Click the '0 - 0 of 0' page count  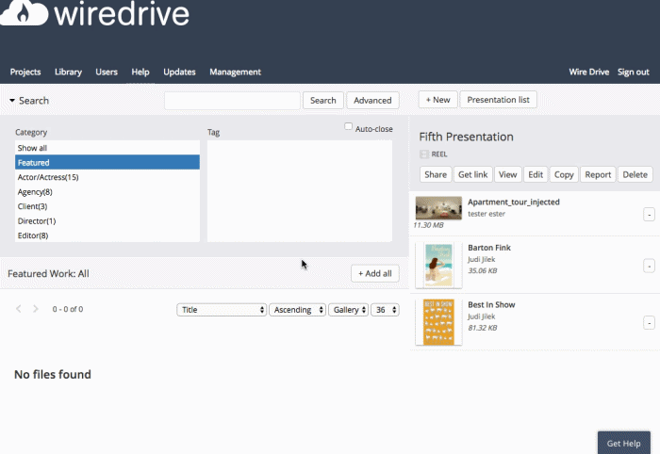[67, 309]
